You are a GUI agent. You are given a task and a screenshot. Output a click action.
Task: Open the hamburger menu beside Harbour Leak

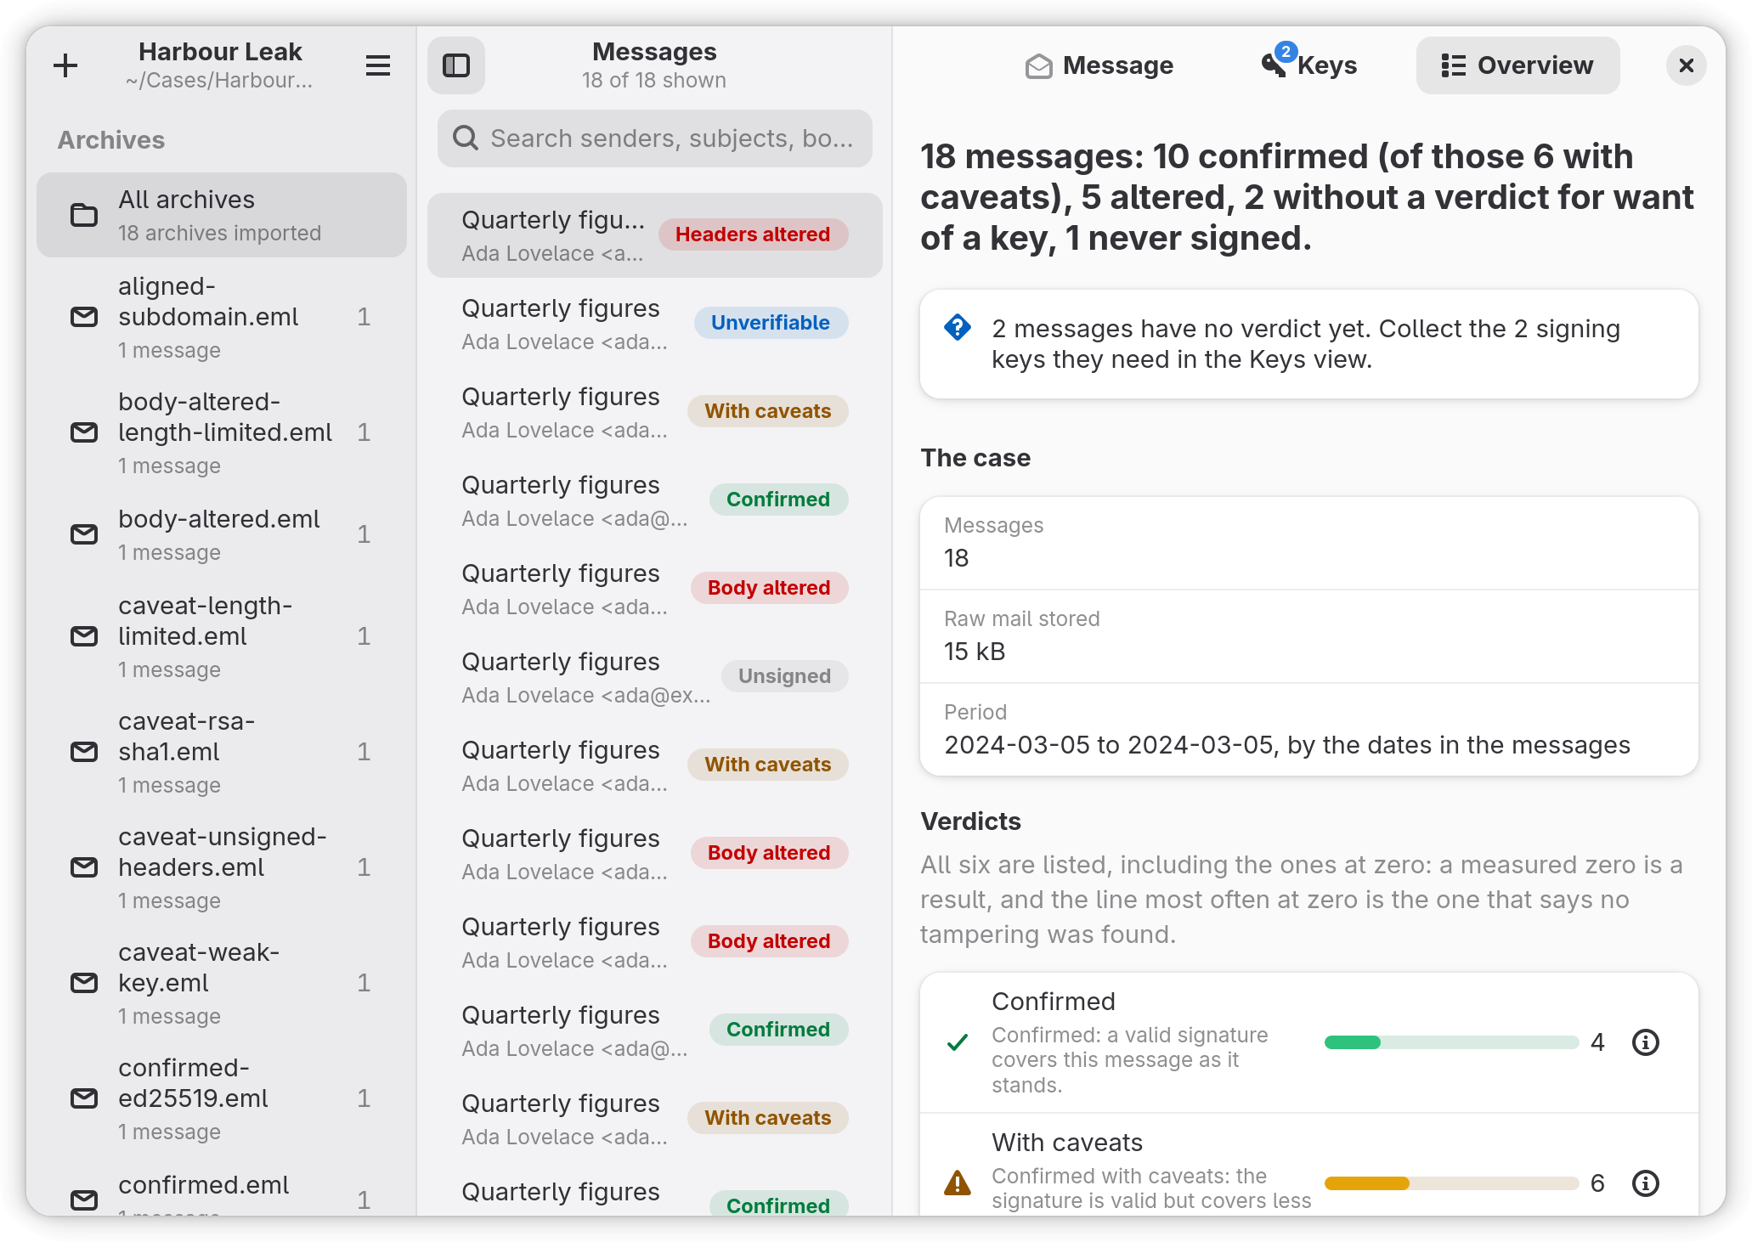tap(378, 65)
